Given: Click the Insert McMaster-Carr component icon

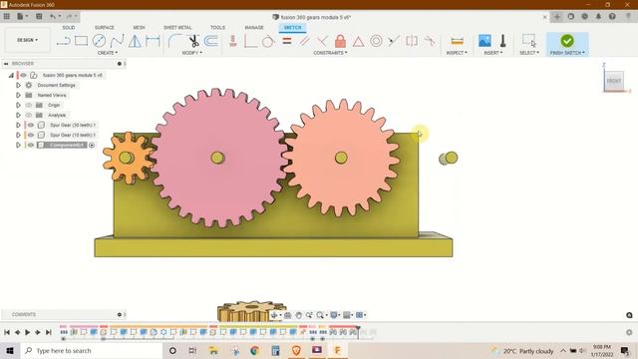Looking at the screenshot, I should [x=502, y=41].
